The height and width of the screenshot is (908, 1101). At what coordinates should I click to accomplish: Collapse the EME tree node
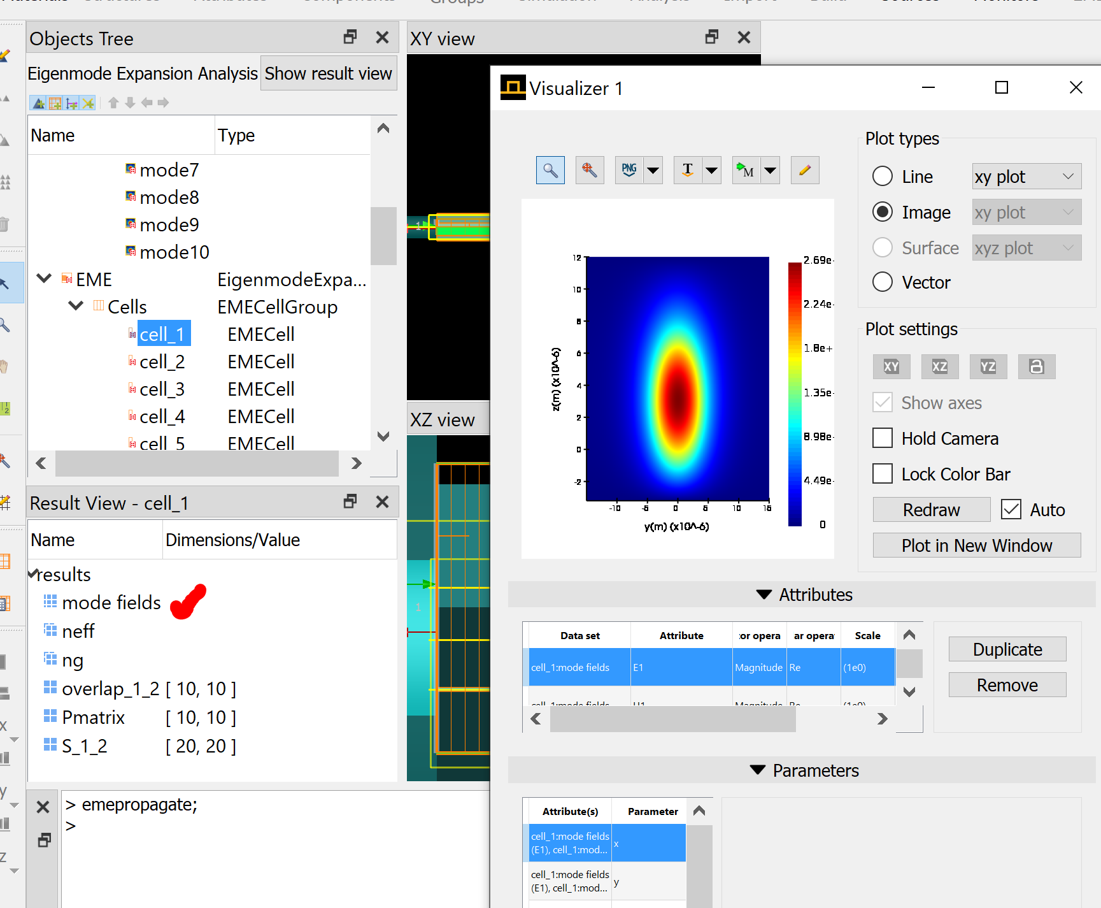(44, 279)
